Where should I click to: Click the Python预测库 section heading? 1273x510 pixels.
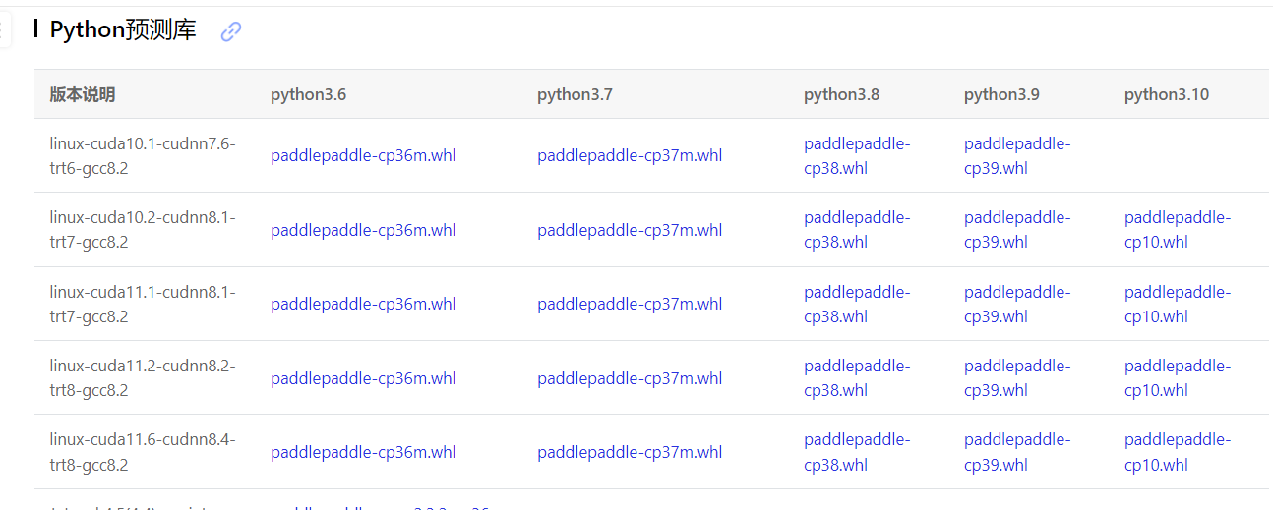[123, 29]
